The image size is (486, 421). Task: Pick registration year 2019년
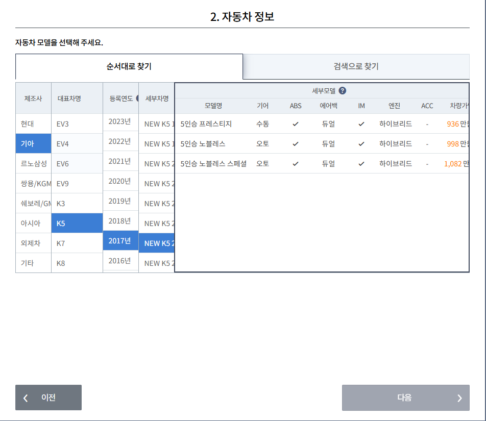point(120,201)
